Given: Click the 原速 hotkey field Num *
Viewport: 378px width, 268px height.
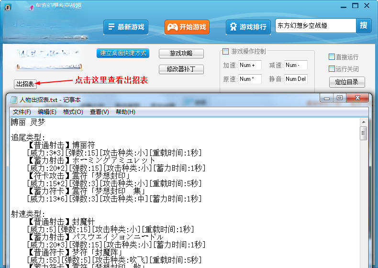Looking at the screenshot, I should (250, 79).
